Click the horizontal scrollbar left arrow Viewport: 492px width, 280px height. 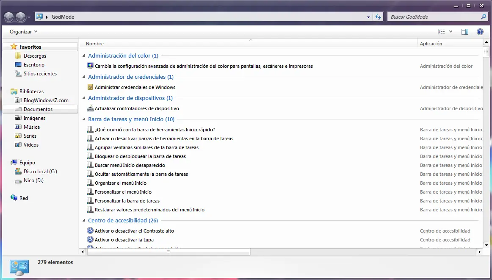pos(83,252)
